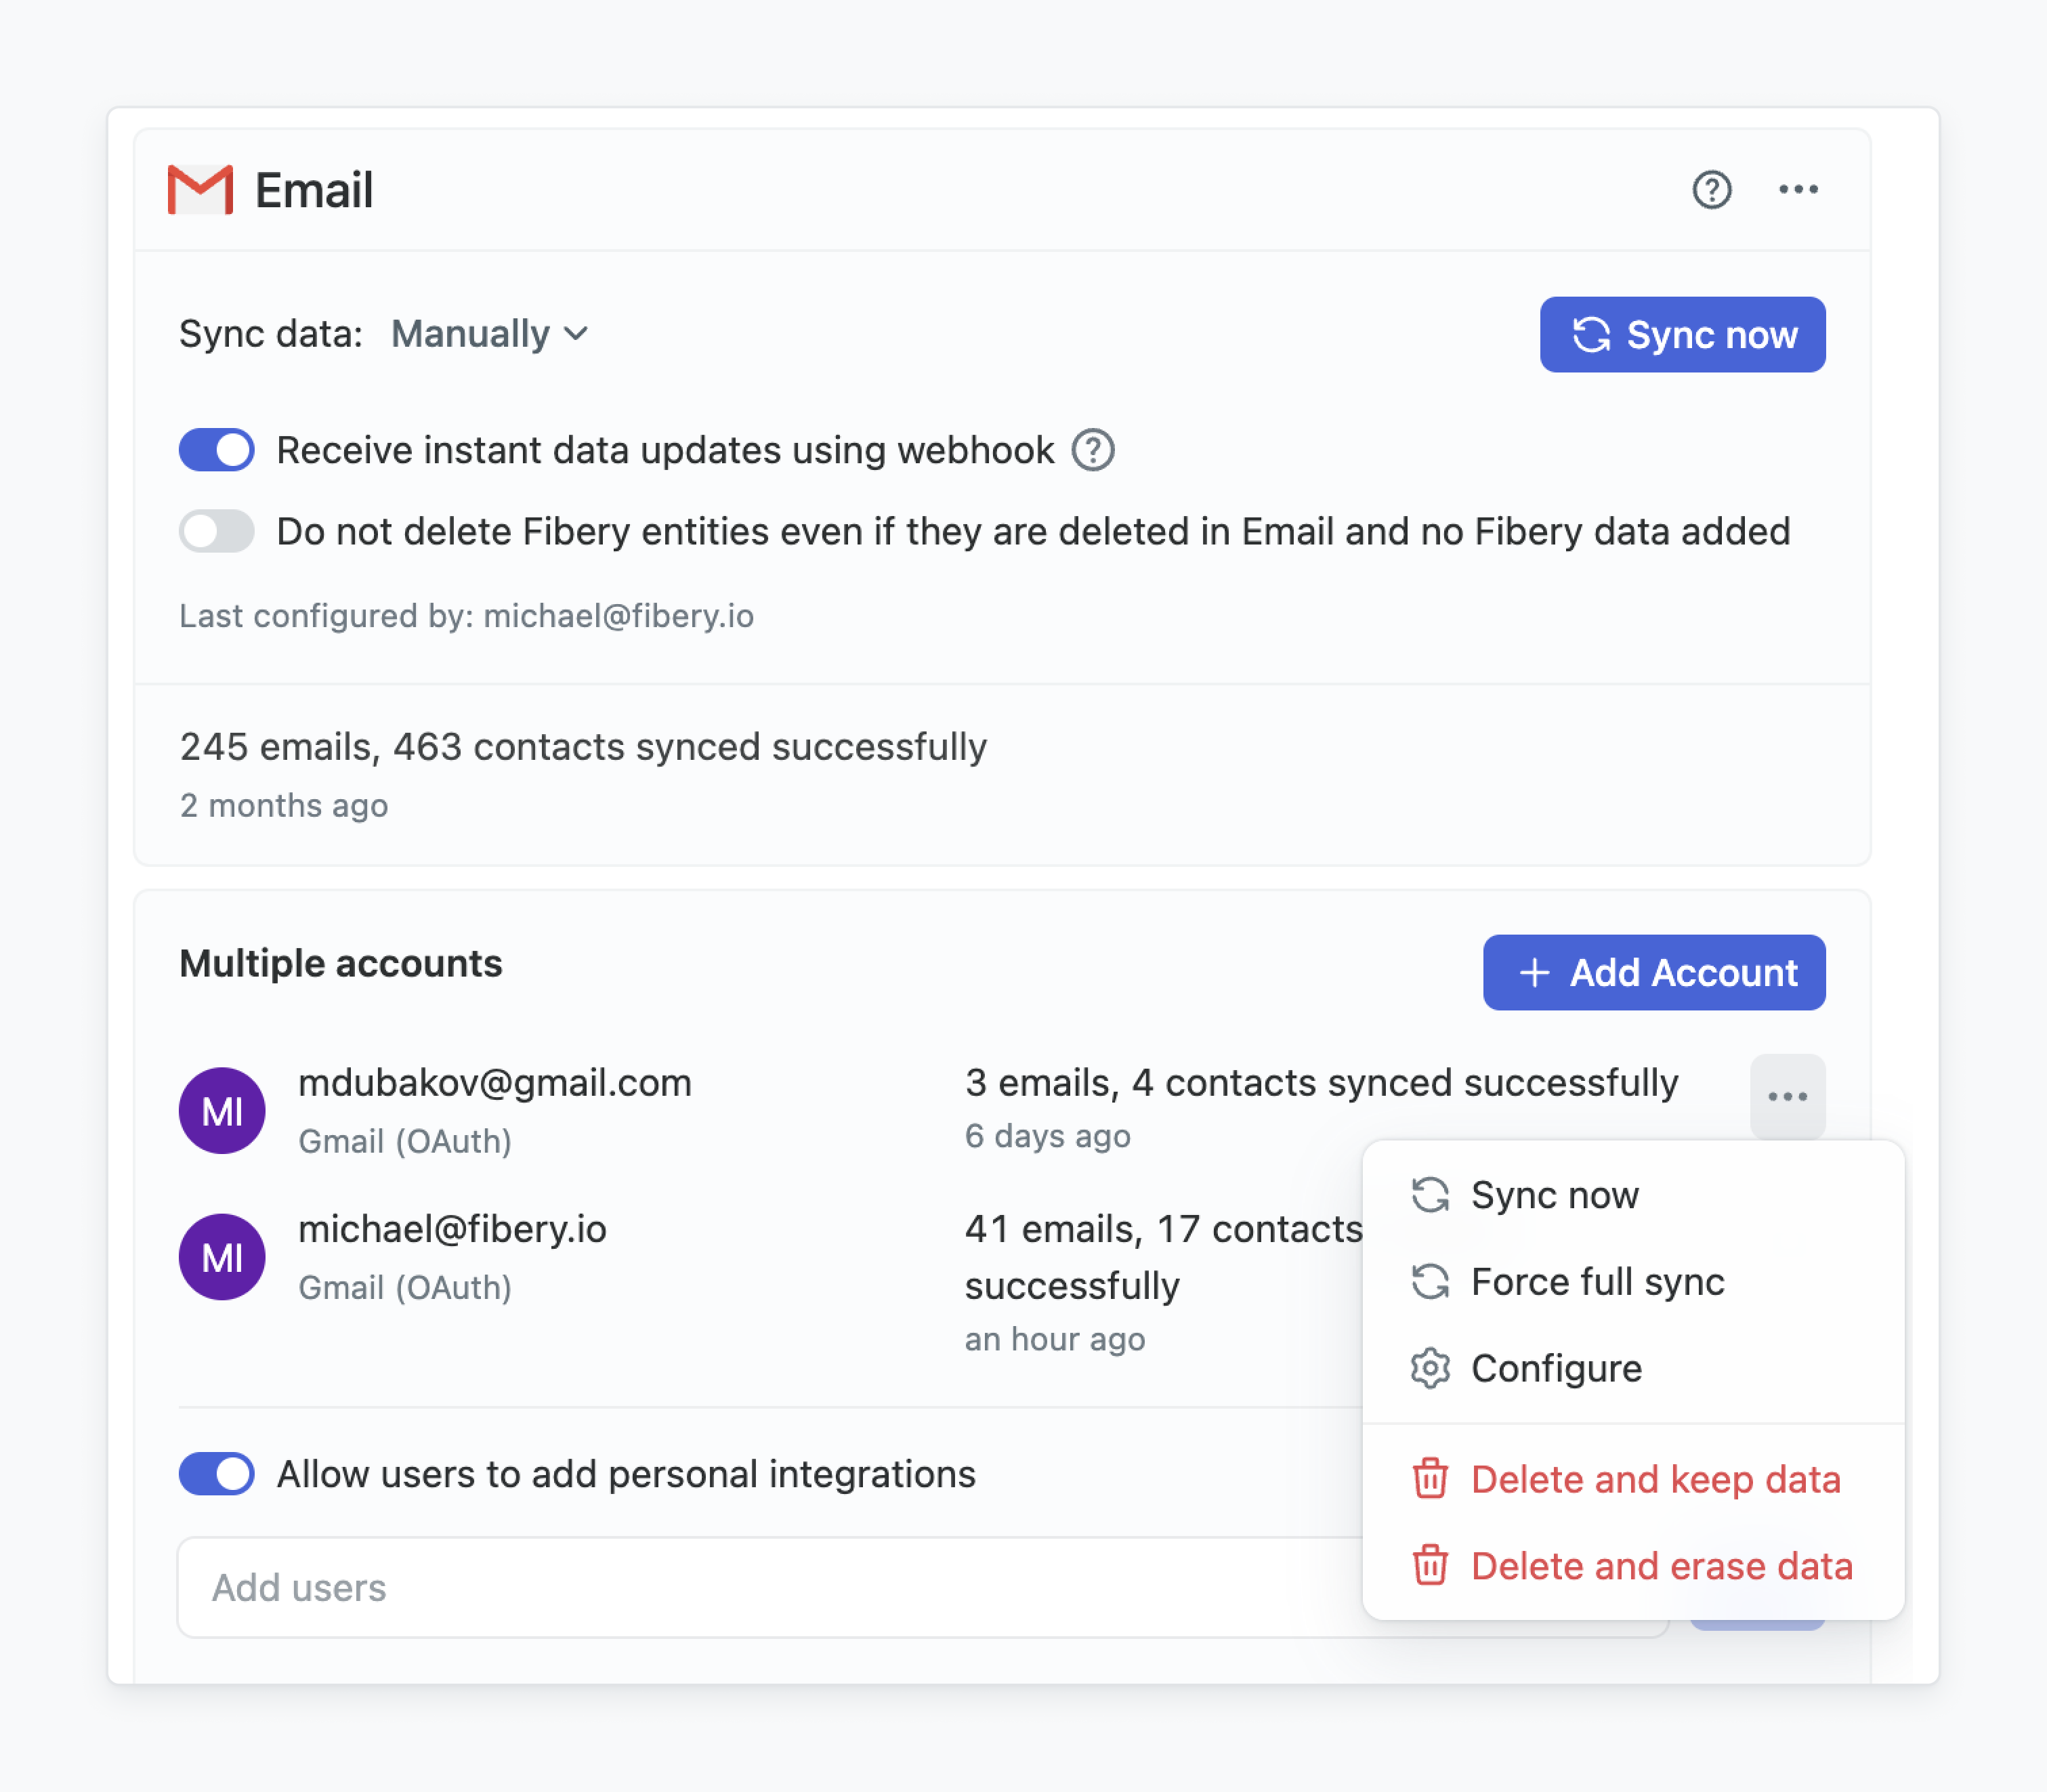Click the mdubakov@gmail.com account avatar
The image size is (2047, 1792).
(222, 1110)
